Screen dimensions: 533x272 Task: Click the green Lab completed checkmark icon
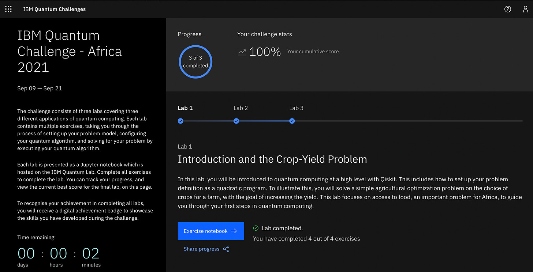[256, 228]
